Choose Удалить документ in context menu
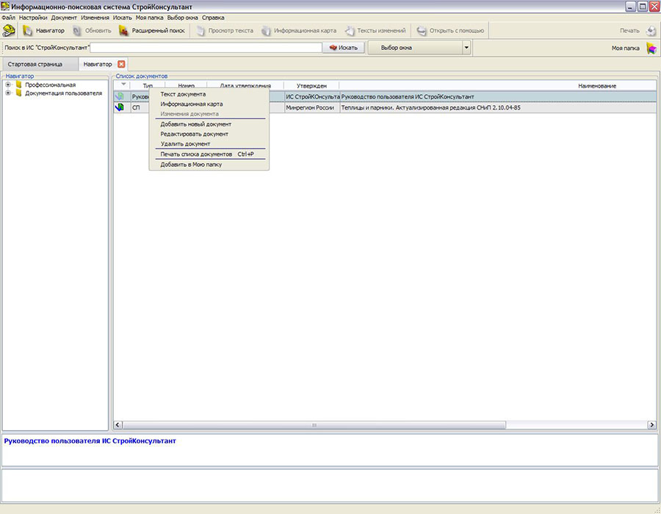 [x=209, y=143]
